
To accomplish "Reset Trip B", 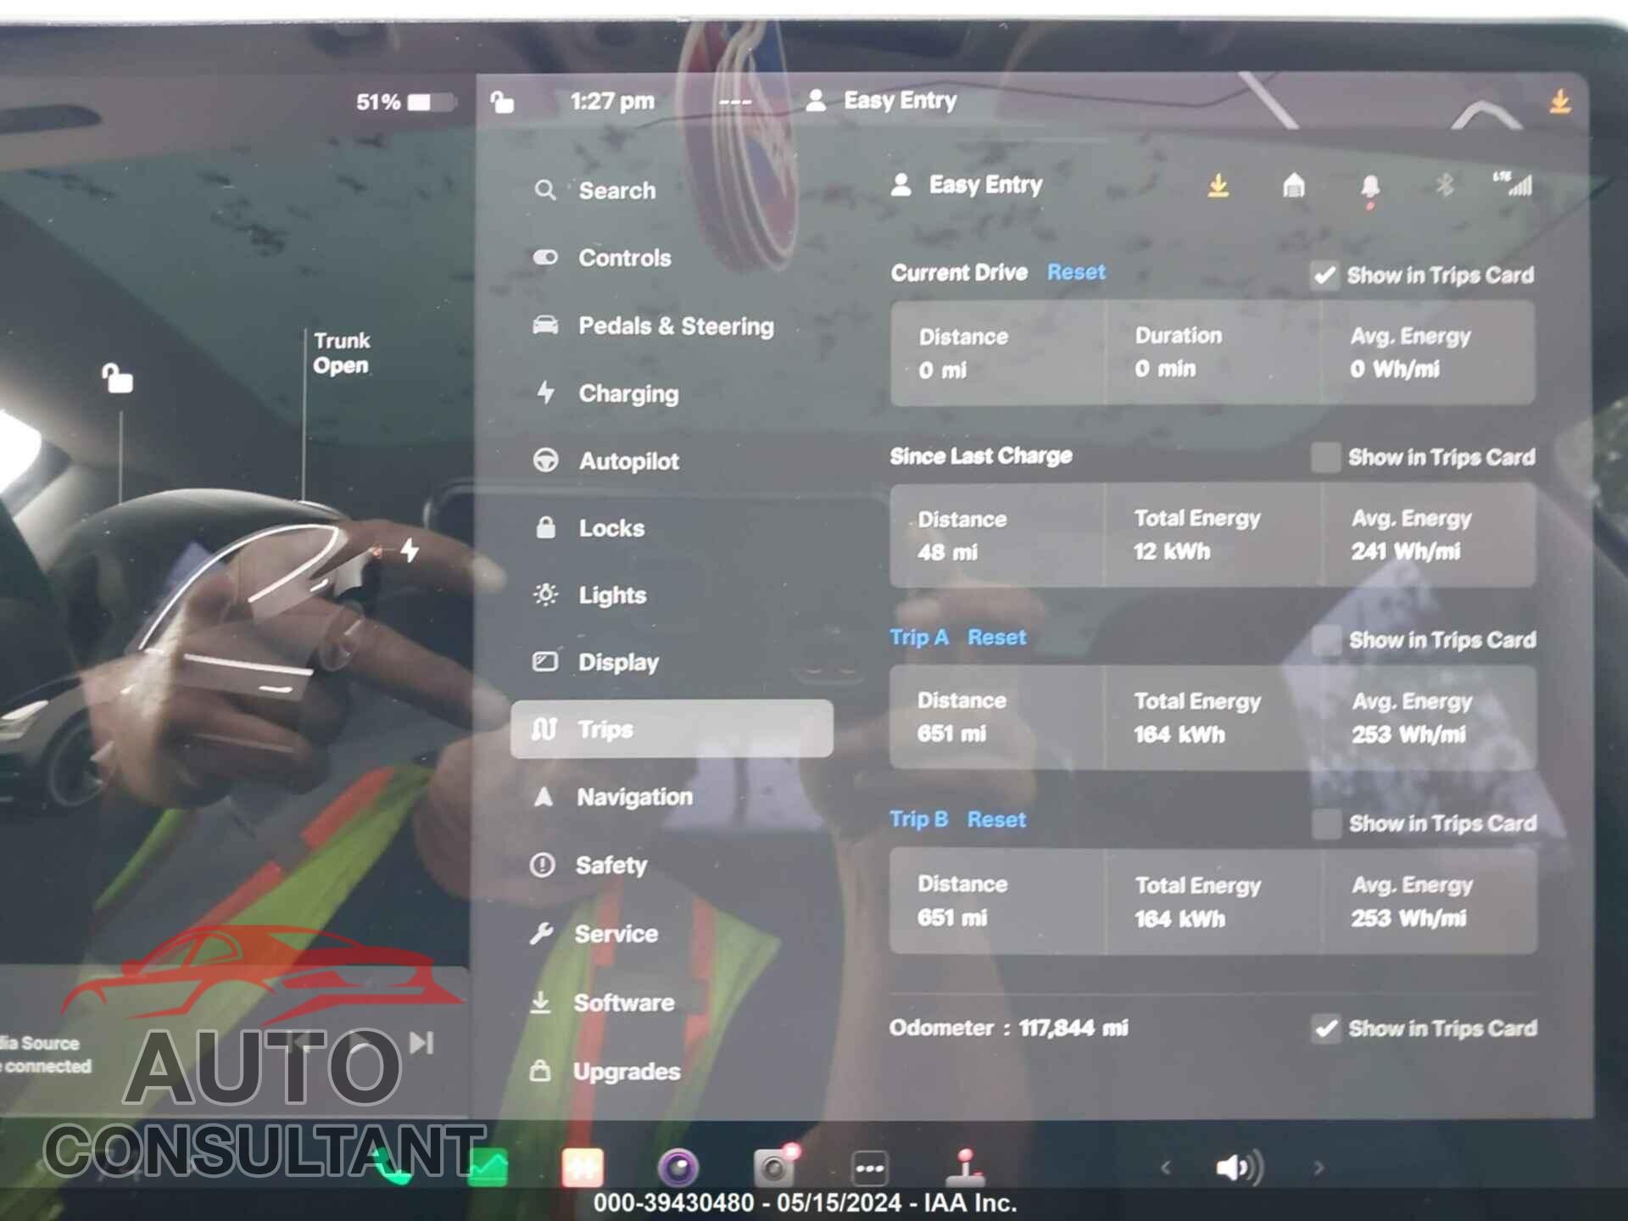I will (x=996, y=819).
